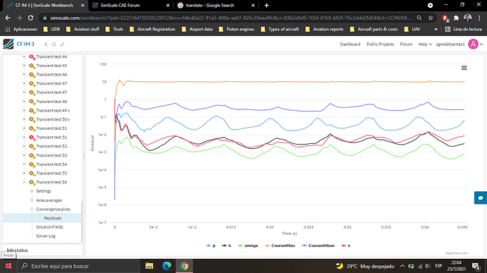Open the Solution Fields item

[x=49, y=227]
